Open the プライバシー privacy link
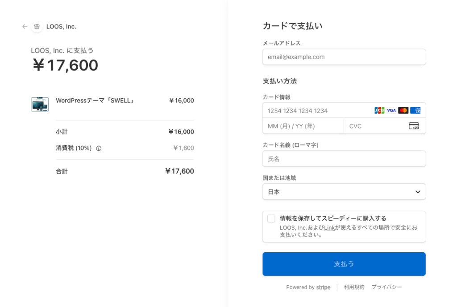This screenshot has height=307, width=457. 386,287
